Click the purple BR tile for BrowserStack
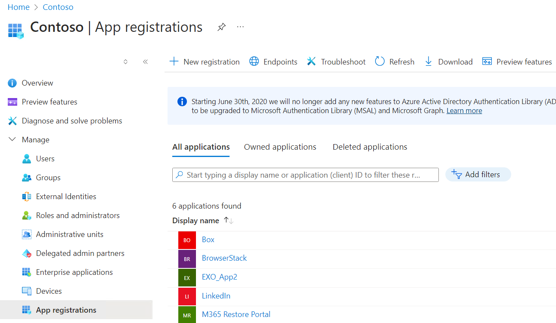The image size is (556, 323). [x=187, y=259]
